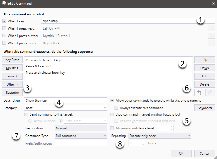Open mouse button picker beside Right+Back
Screen dimensions: 217x159
click(x=211, y=43)
